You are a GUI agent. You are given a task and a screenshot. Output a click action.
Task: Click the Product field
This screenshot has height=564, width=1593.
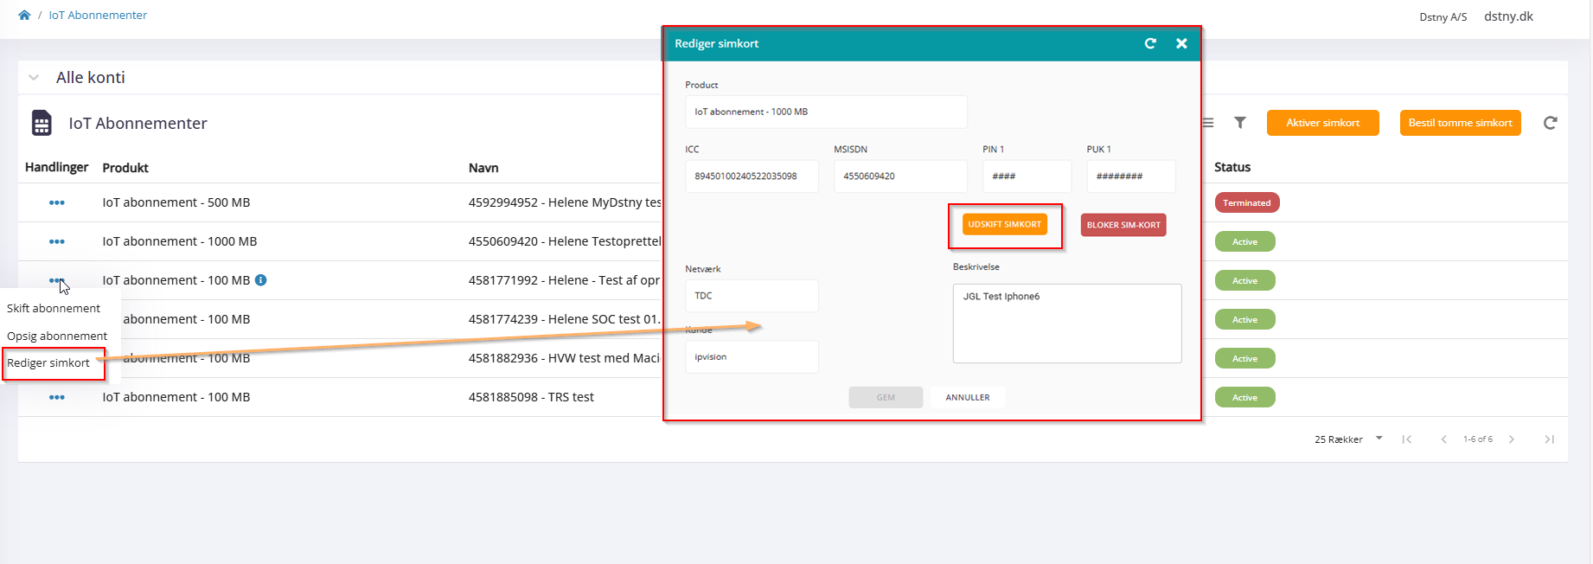(826, 112)
